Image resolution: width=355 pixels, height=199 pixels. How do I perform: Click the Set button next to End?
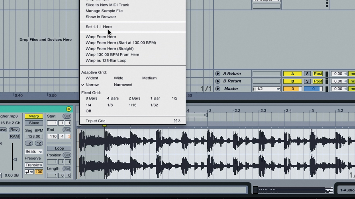coord(67,130)
